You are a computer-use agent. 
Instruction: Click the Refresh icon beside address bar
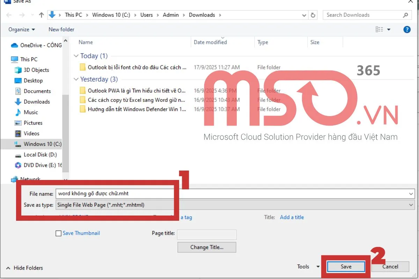(x=313, y=15)
